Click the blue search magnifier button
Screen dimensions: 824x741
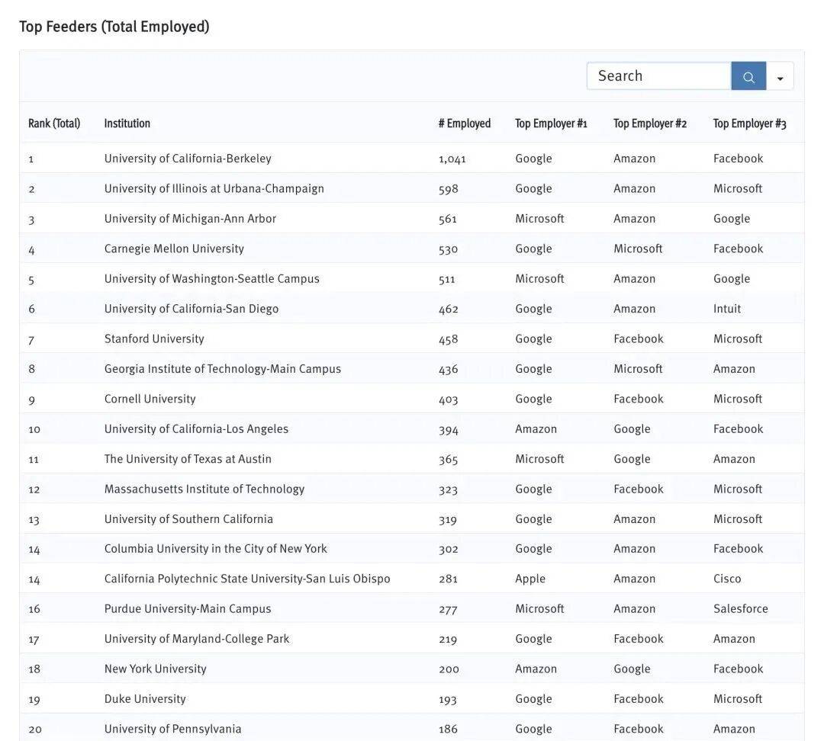coord(748,76)
